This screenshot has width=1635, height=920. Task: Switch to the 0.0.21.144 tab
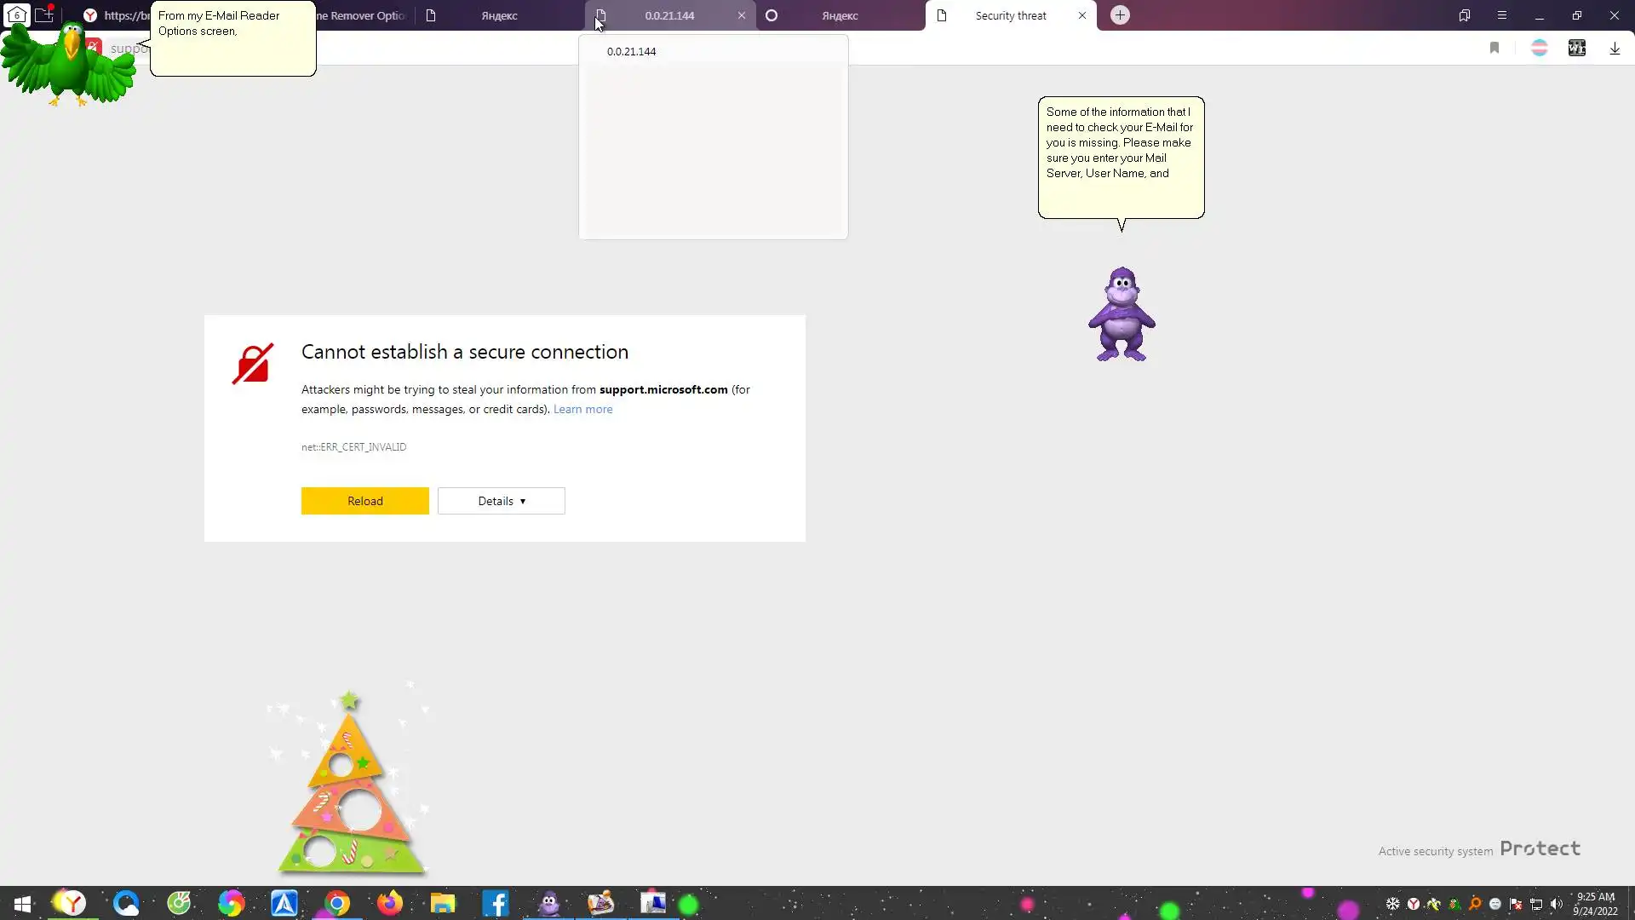[668, 15]
